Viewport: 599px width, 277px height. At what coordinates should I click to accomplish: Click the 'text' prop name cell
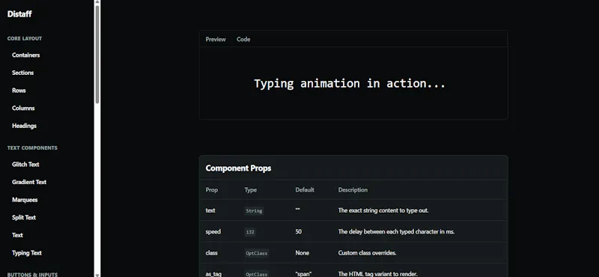210,210
